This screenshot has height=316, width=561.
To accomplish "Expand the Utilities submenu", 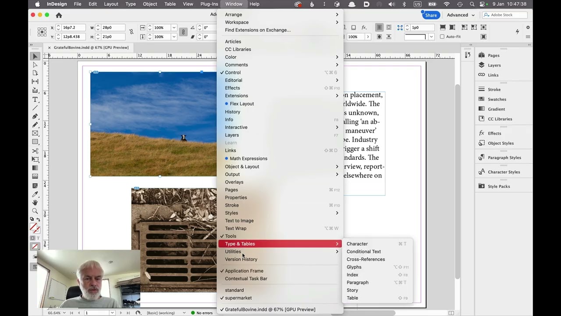I will tap(280, 251).
